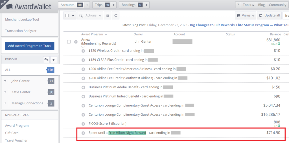
Task: Click the Status column header
Action: click(x=230, y=34)
